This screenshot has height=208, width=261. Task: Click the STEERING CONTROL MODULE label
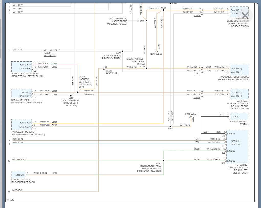coord(238,166)
